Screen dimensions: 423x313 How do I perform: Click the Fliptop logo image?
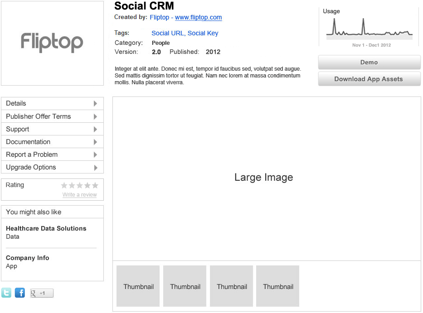52,43
